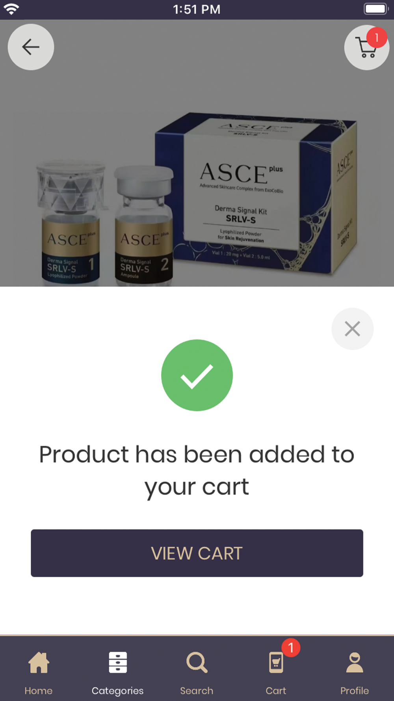Viewport: 394px width, 701px height.
Task: Click the Wi-Fi status icon
Action: [11, 9]
